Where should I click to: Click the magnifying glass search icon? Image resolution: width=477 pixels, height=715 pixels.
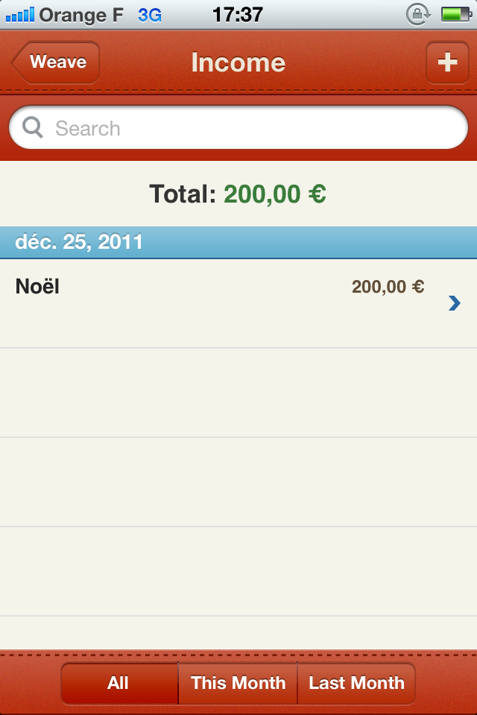(34, 128)
